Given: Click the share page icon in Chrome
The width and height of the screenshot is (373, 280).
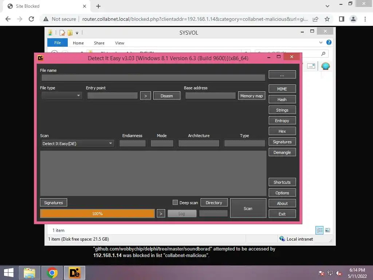Looking at the screenshot, I should [x=315, y=19].
